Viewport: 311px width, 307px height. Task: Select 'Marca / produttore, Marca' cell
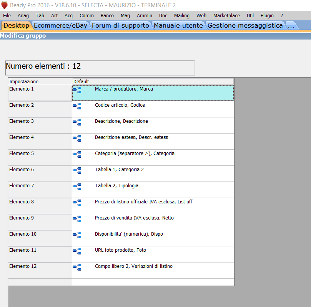coord(153,93)
